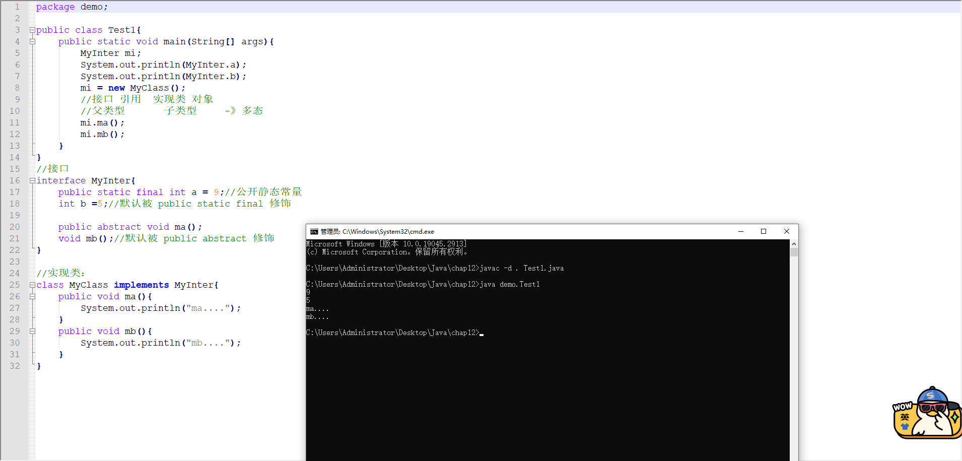Click the '//接口' comment on line 15
The image size is (962, 461).
[x=52, y=169]
